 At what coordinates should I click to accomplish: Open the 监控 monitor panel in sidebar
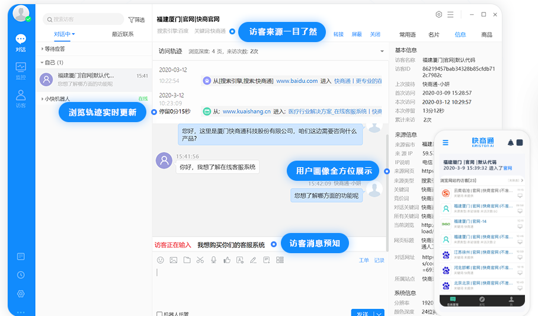click(x=21, y=71)
